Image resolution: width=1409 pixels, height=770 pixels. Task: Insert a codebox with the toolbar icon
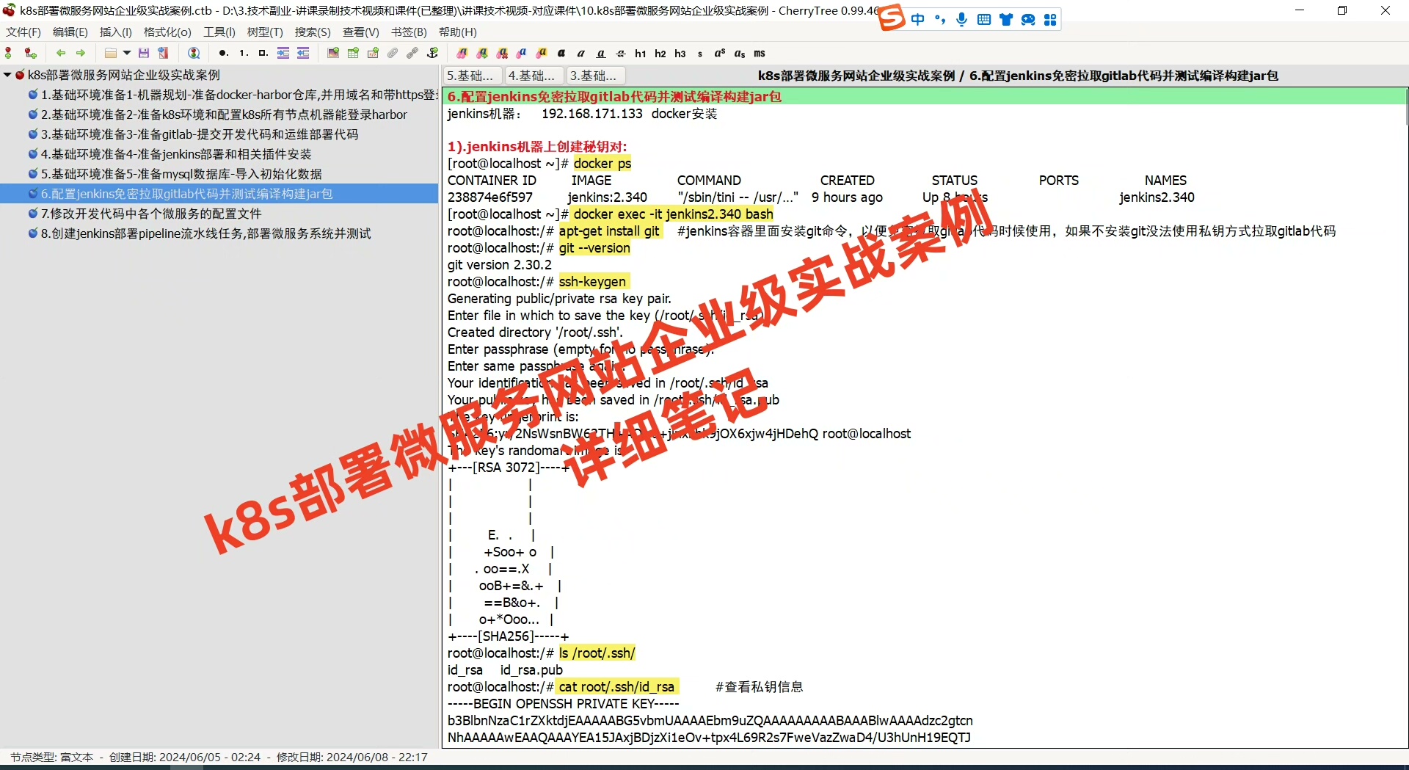pos(373,53)
